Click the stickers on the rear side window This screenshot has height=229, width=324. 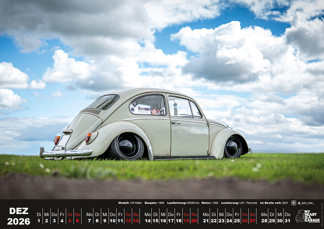pos(147,110)
